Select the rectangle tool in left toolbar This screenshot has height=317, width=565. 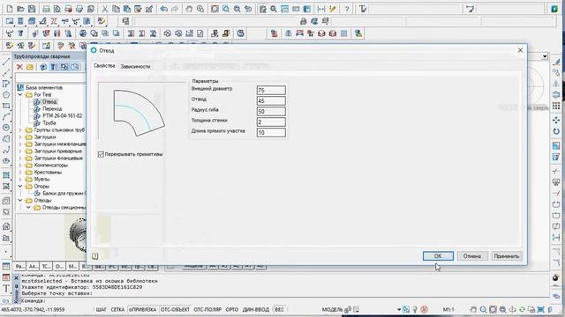6,106
